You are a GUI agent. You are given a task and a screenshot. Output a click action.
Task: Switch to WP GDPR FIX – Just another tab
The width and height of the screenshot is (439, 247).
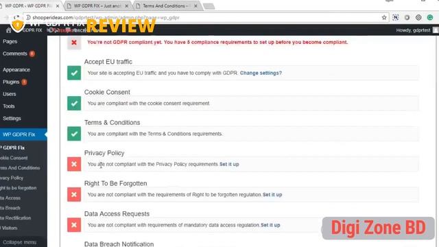(97, 6)
